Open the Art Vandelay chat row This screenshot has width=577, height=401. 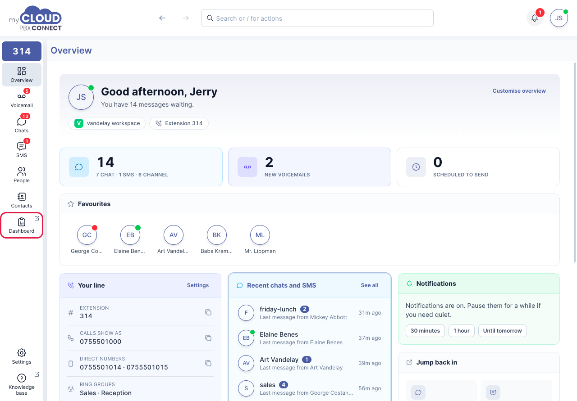[310, 363]
